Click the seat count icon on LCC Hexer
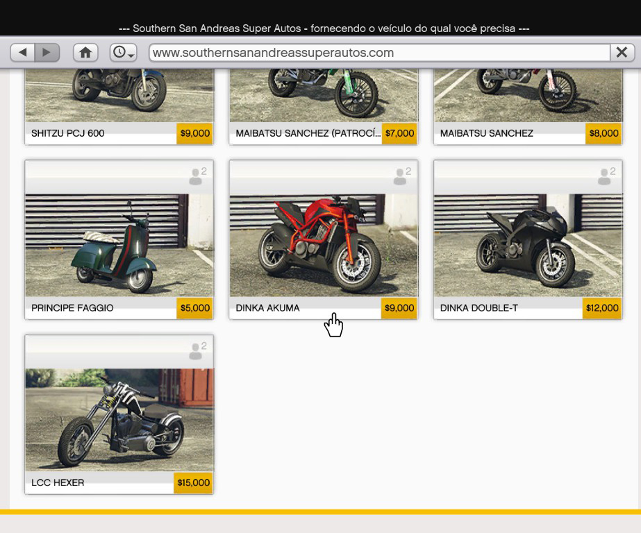The height and width of the screenshot is (533, 641). (x=198, y=351)
